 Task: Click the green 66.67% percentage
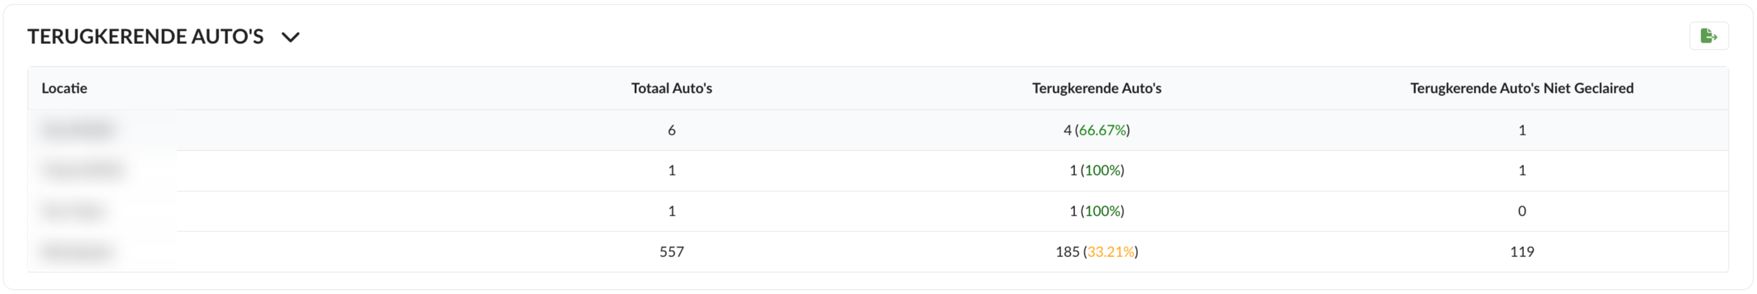(1102, 130)
